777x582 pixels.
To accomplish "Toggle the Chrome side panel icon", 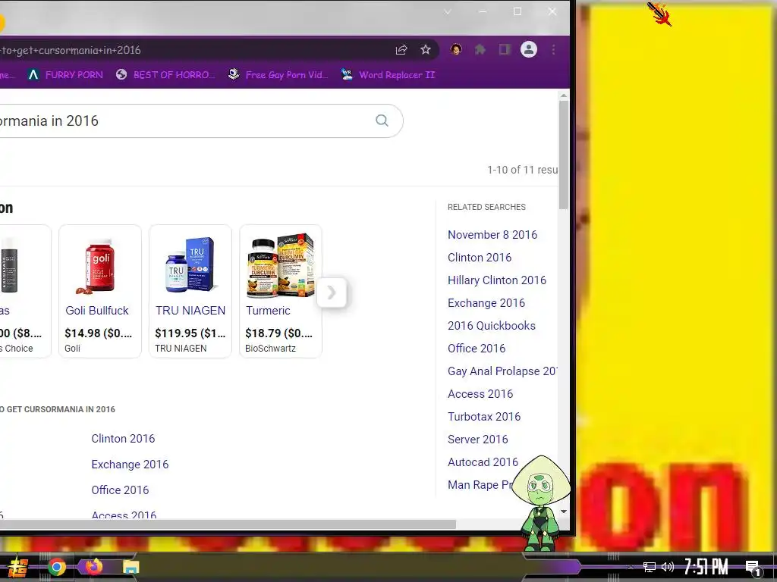I will [505, 49].
